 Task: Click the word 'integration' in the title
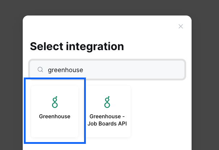click(x=95, y=47)
